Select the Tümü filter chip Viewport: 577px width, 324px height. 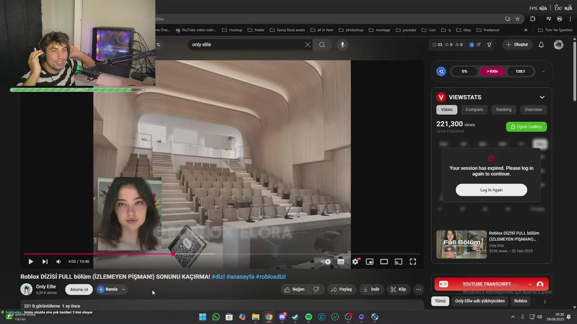click(440, 301)
